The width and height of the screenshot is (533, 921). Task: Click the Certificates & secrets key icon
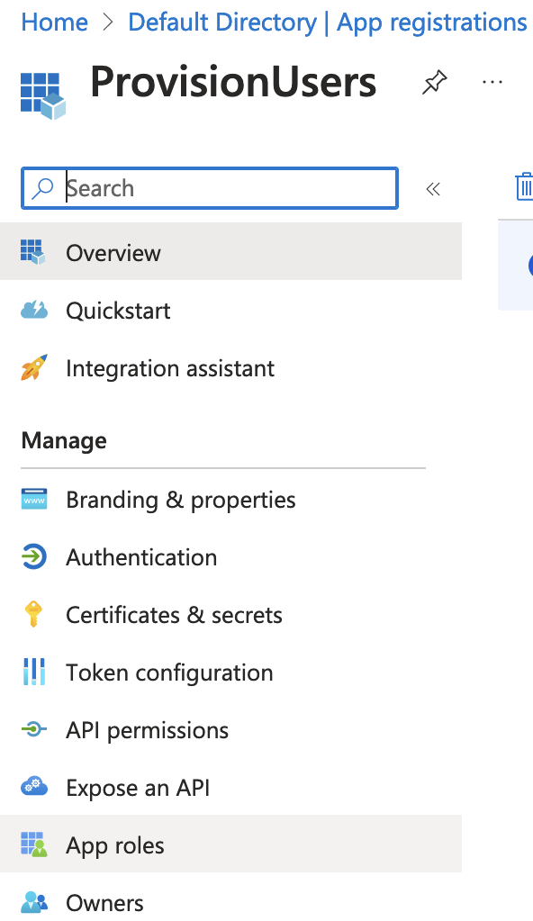(x=33, y=614)
